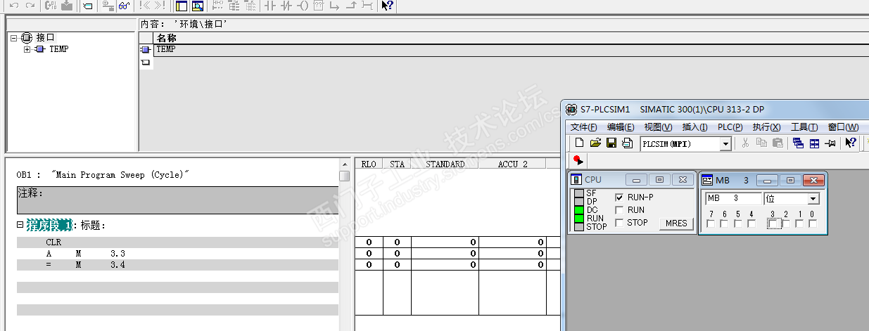Screen dimensions: 869x331
Task: Open the 视图(V) menu in PLCSIM
Action: [x=658, y=127]
